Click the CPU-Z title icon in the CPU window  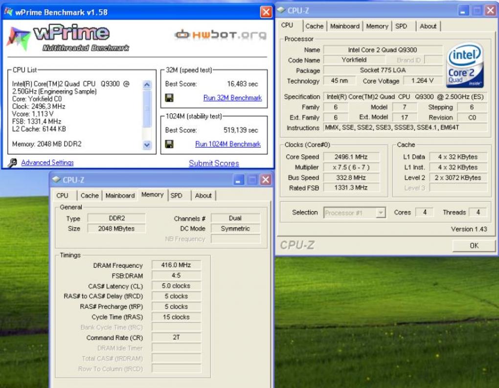pyautogui.click(x=281, y=10)
